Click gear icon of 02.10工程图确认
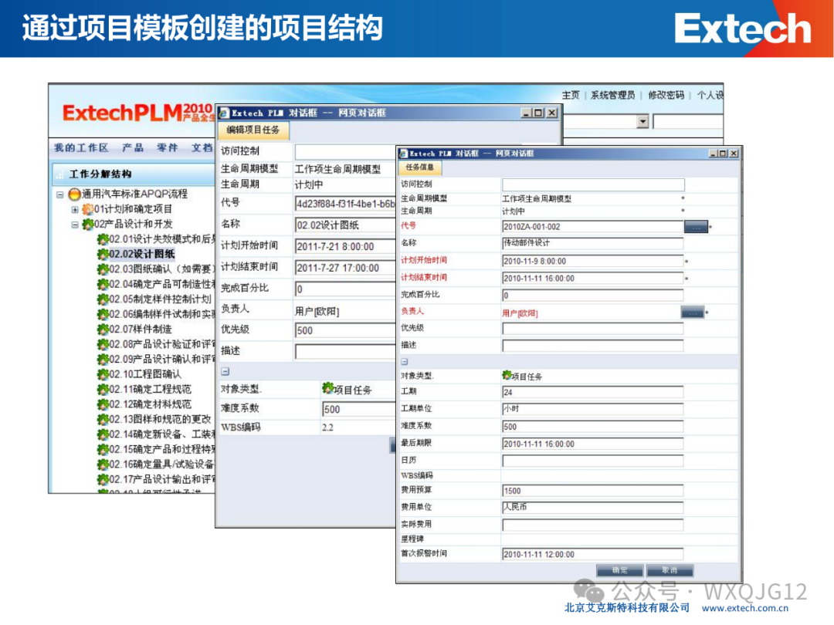 click(103, 374)
